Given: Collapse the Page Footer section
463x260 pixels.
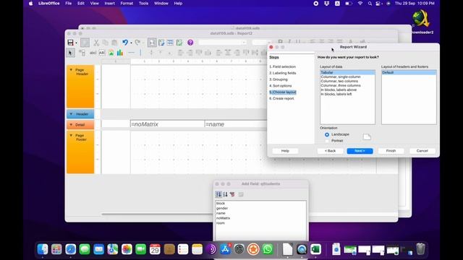Looking at the screenshot, I should (x=71, y=135).
